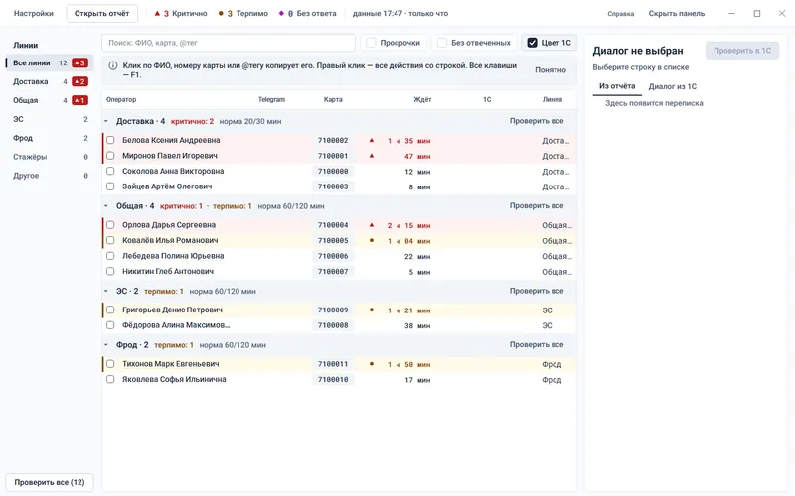Select the Фрод line in sidebar
This screenshot has width=795, height=496.
(49, 138)
